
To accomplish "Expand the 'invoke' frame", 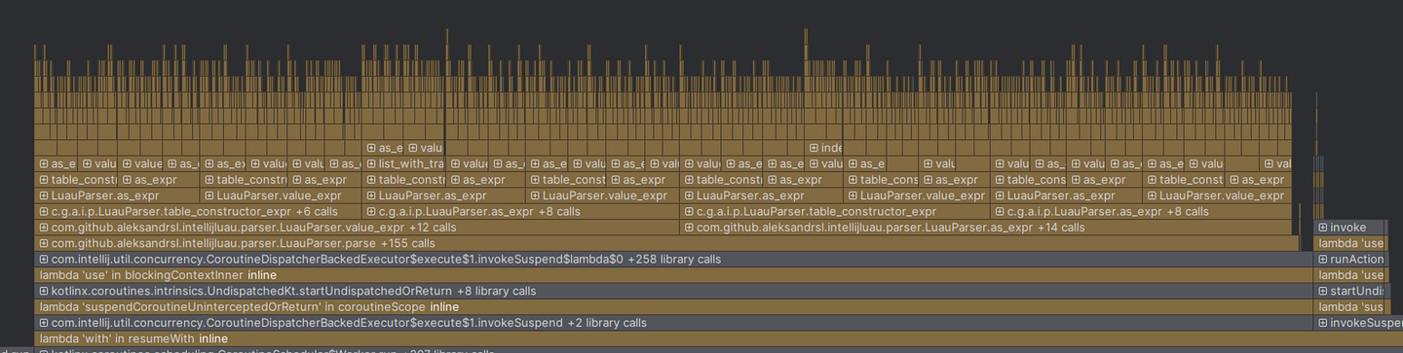I will (x=1323, y=228).
